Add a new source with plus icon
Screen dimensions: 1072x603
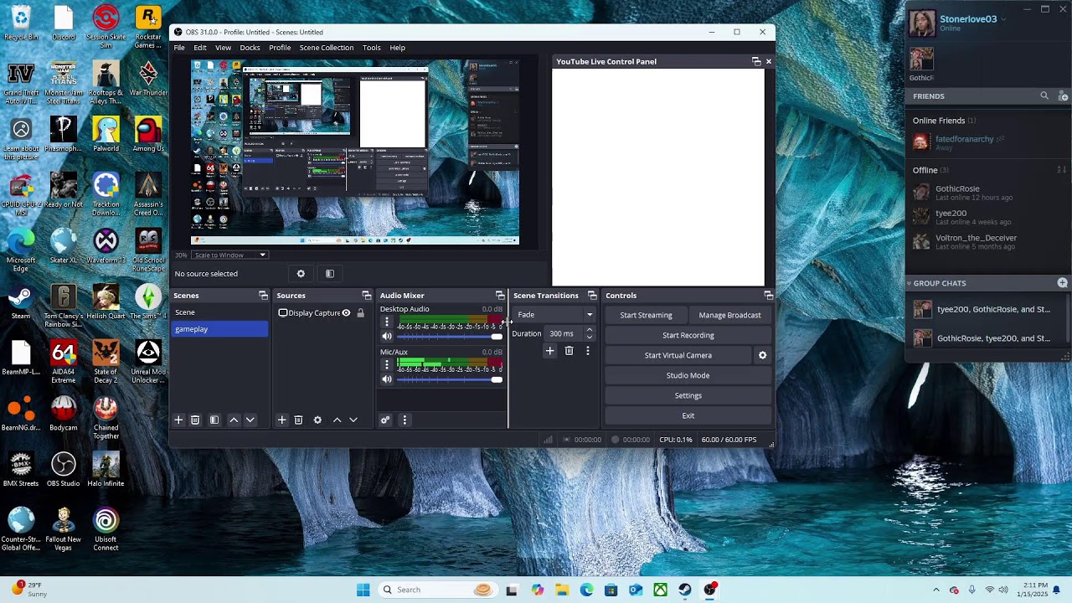[282, 420]
